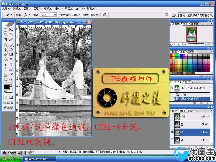The height and width of the screenshot is (162, 216).
Task: Open the Swatches panel flyout menu
Action: click(211, 52)
